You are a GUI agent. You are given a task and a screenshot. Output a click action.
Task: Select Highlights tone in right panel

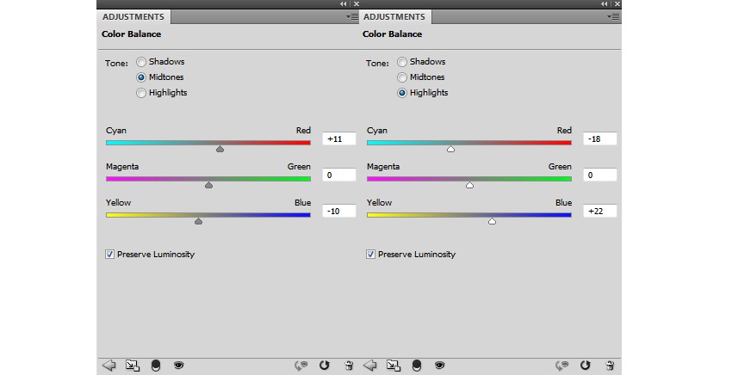[402, 93]
